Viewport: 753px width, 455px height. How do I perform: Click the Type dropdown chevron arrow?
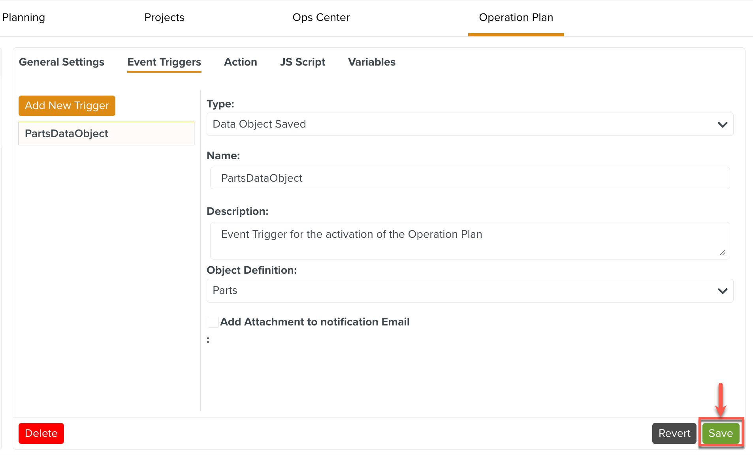(722, 125)
